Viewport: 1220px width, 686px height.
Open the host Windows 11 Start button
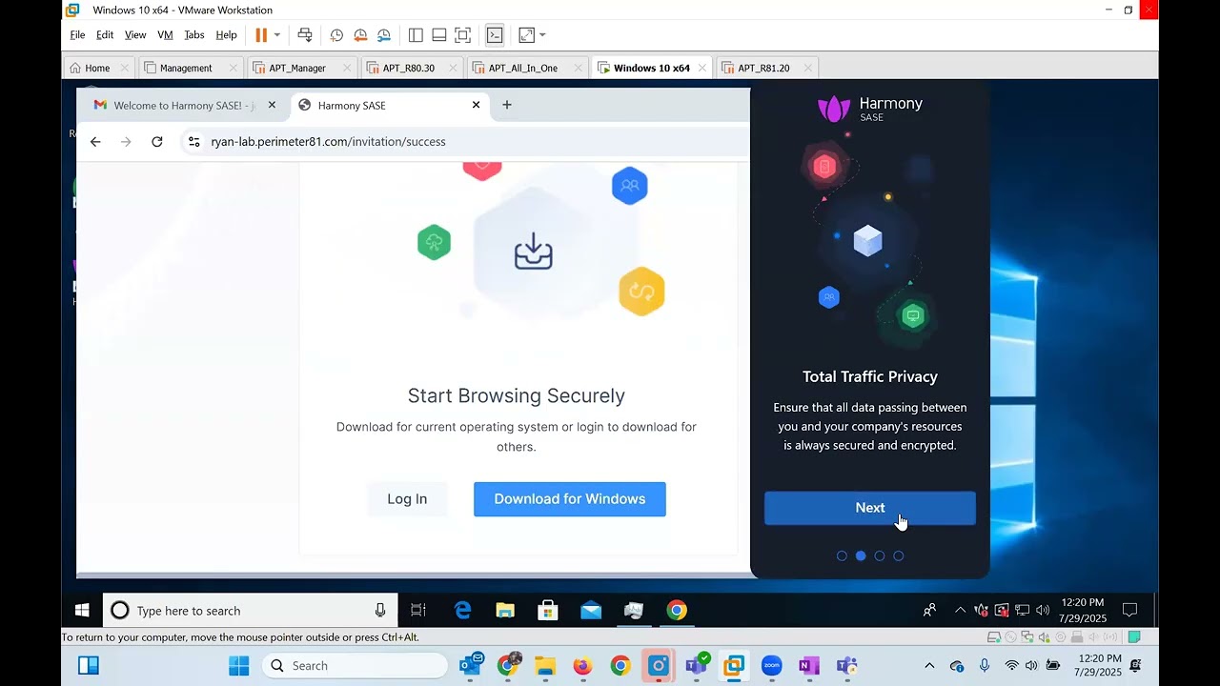click(x=238, y=666)
